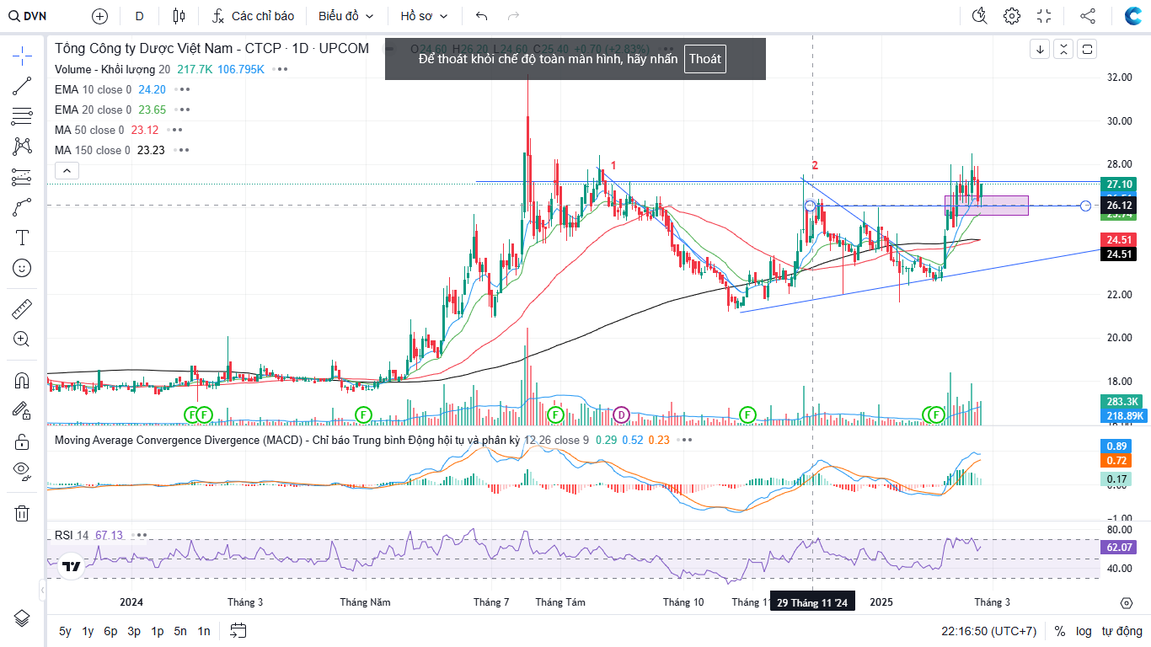Open more options for MA 50
This screenshot has width=1151, height=647.
pos(174,130)
